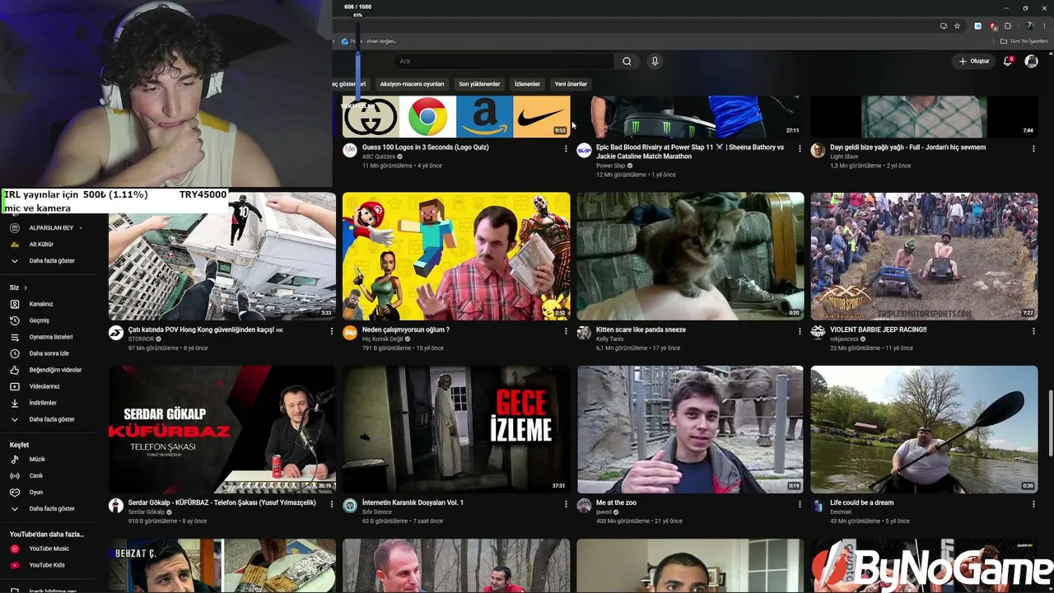Open options for Guess 100 Logos video
The height and width of the screenshot is (593, 1054).
[x=566, y=149]
